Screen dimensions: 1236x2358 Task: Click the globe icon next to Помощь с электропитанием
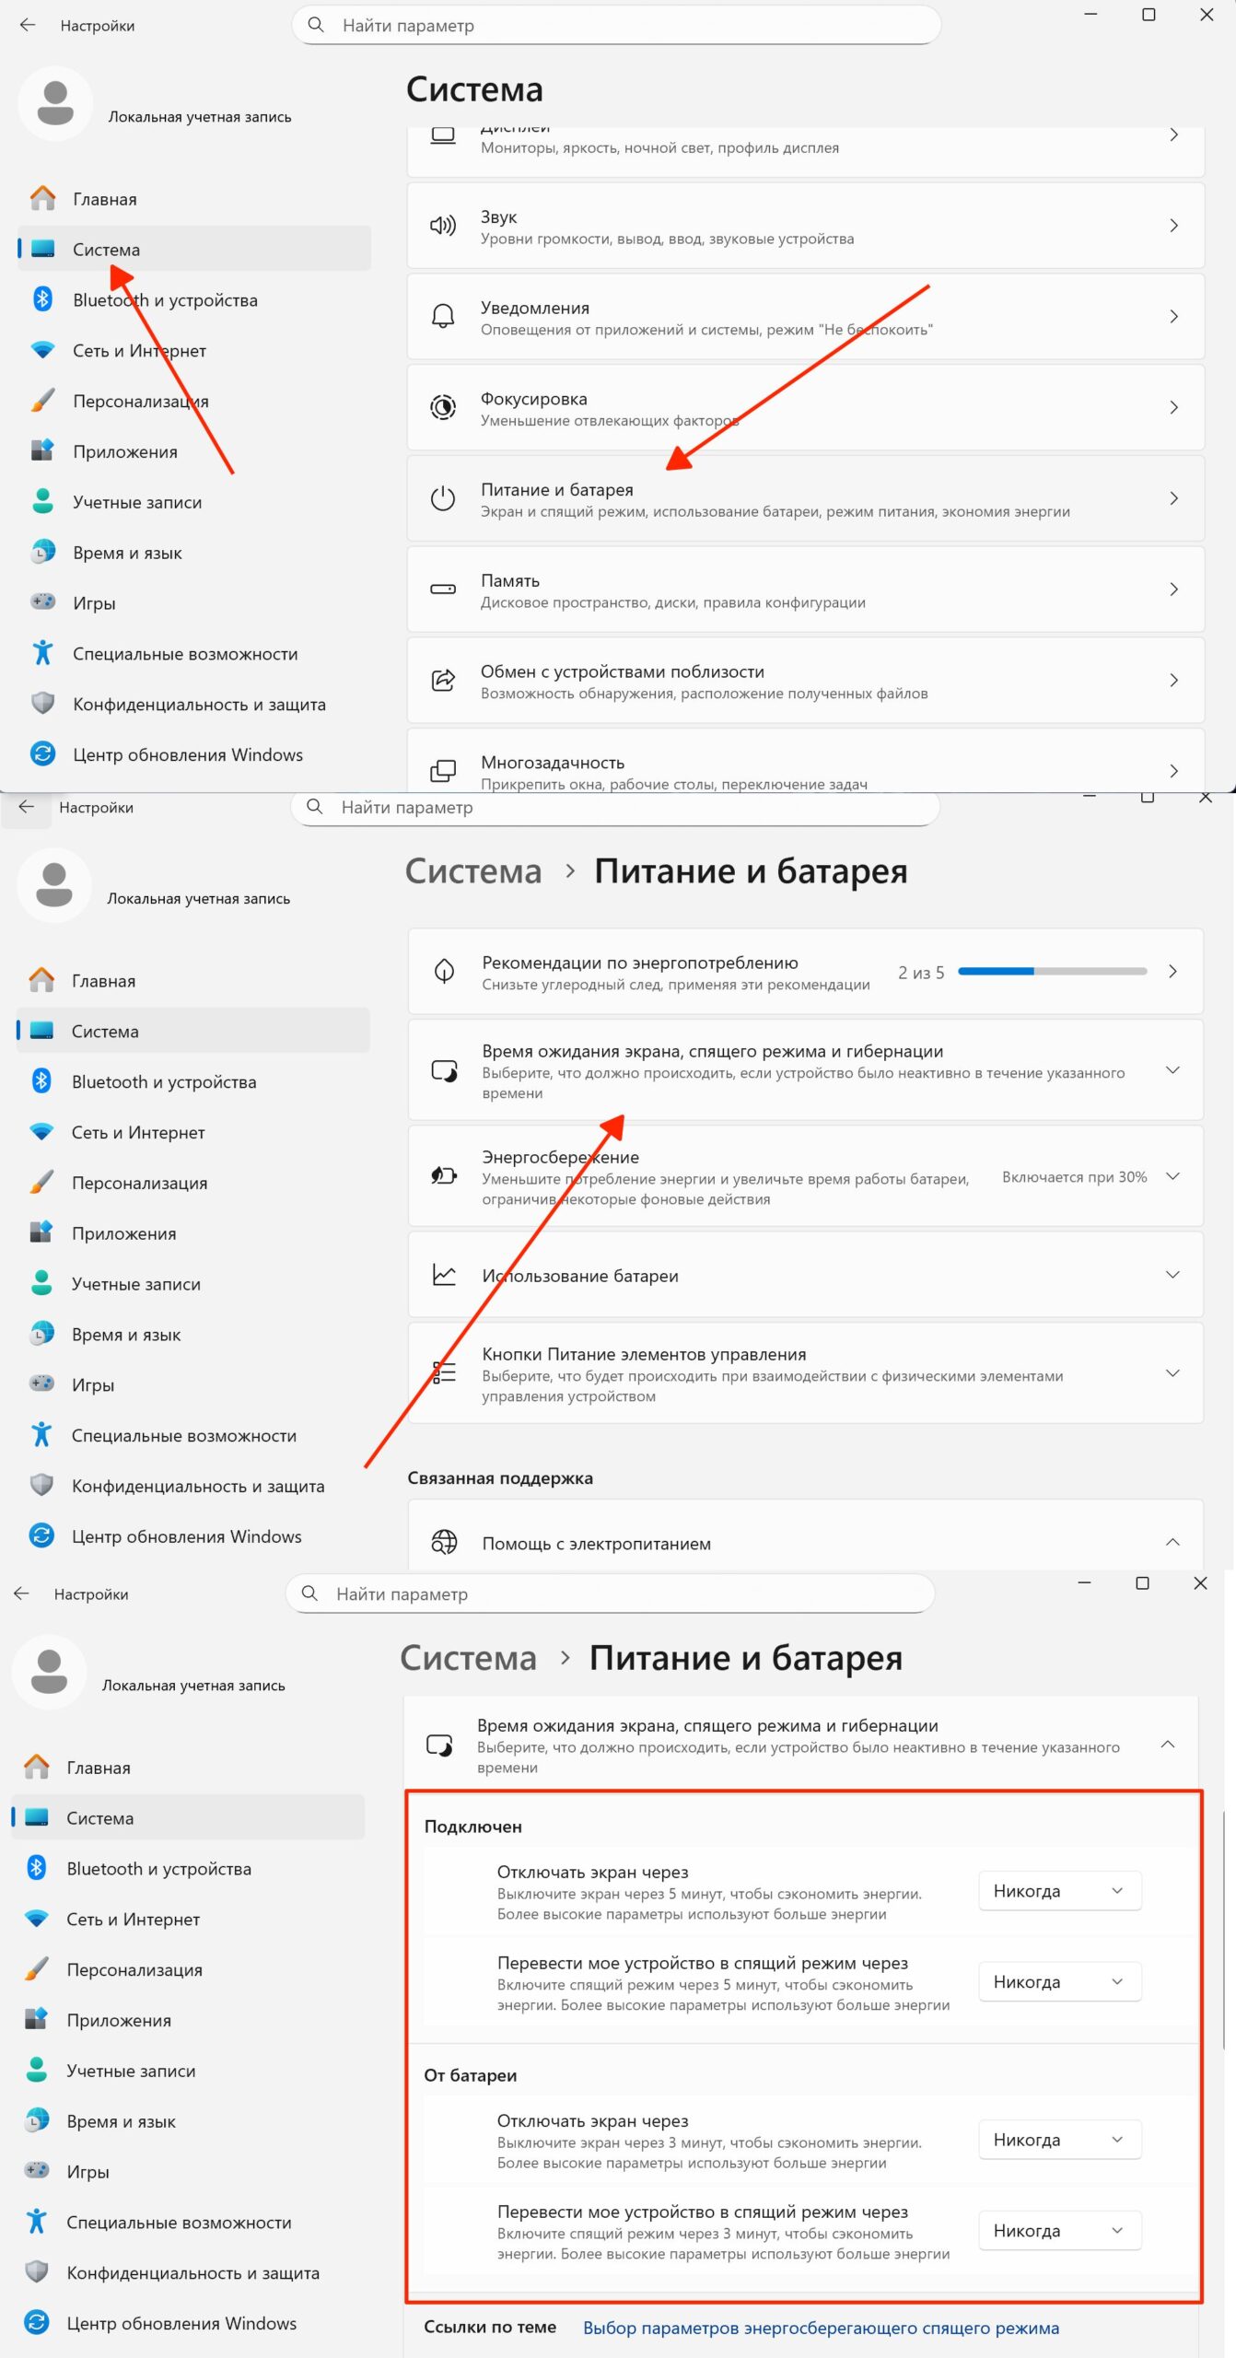point(445,1542)
